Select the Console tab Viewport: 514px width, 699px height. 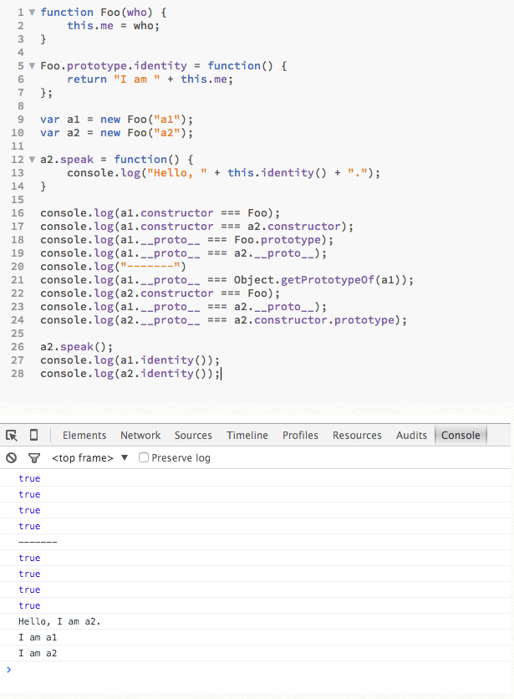461,435
